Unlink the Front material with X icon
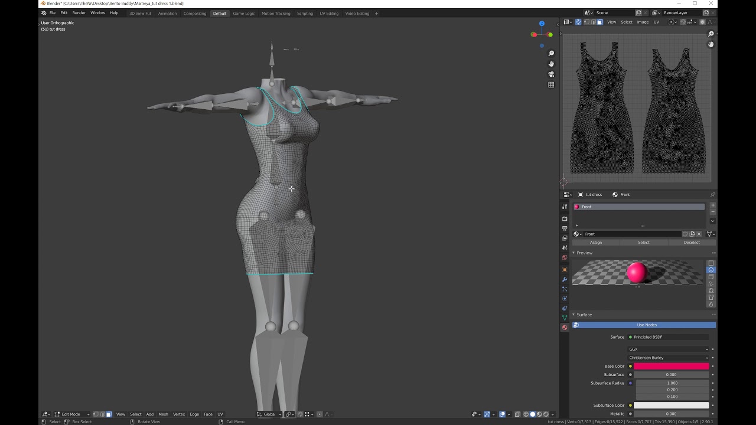 point(699,234)
